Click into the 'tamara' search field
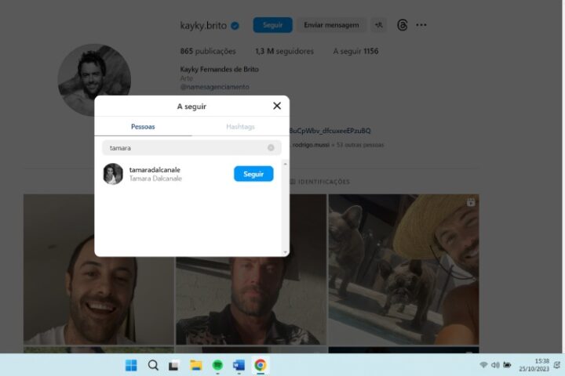This screenshot has height=376, width=565. tap(184, 147)
